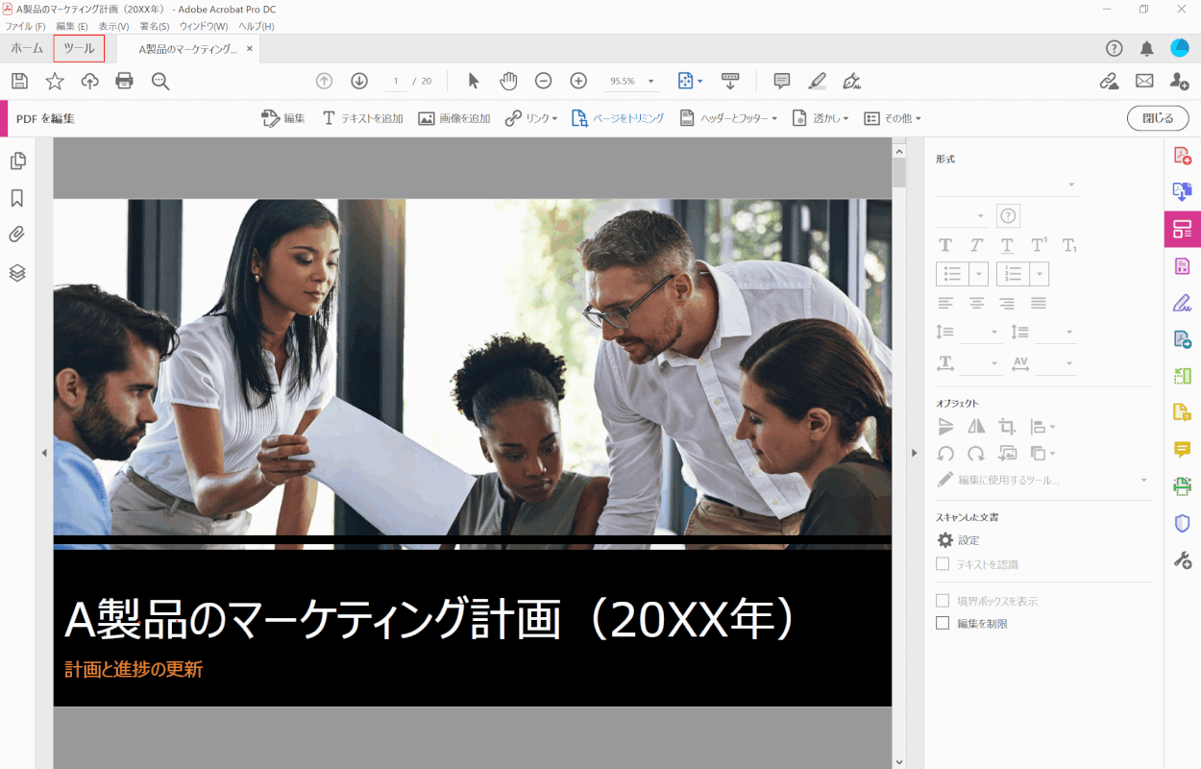The height and width of the screenshot is (769, 1201).
Task: Select the highlight pen tool
Action: pos(816,81)
